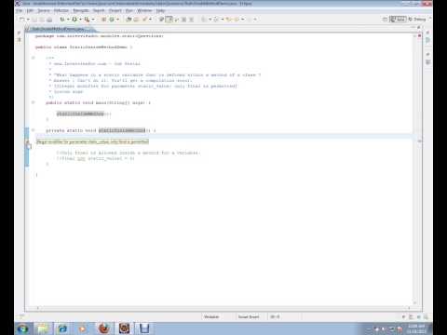Open Firefox from the taskbar
Image resolution: width=447 pixels, height=335 pixels.
[104, 328]
